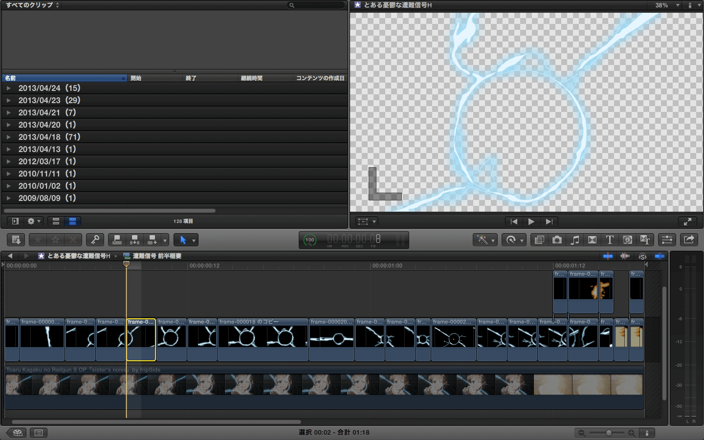Open the Share export icon
This screenshot has width=704, height=440.
click(x=689, y=240)
